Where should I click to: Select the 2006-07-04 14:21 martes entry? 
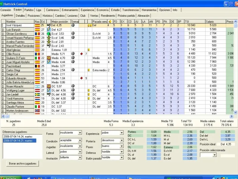click(x=20, y=141)
